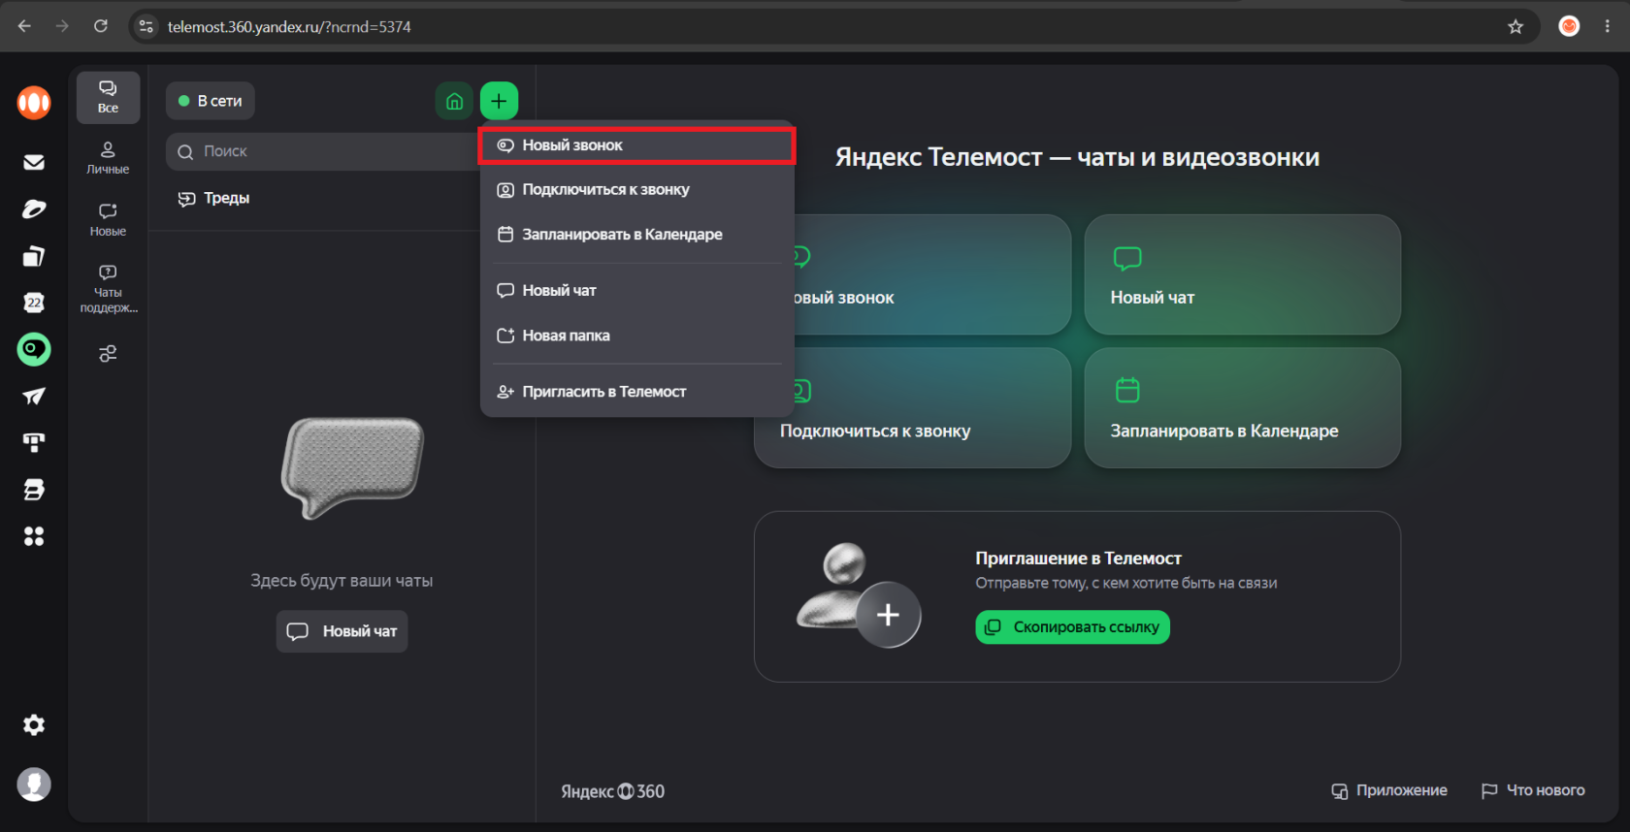Click the browser address bar URL
1630x832 pixels.
tap(289, 27)
